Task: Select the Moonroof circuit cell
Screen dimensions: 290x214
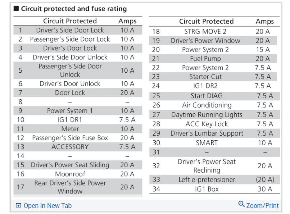Action: click(x=70, y=174)
